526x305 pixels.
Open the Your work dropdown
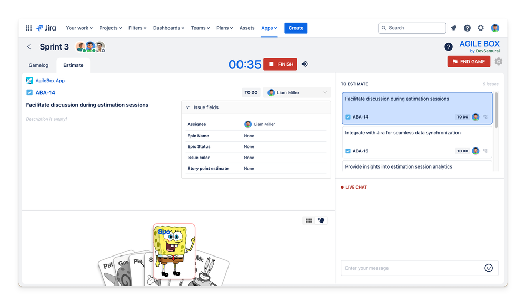[79, 28]
